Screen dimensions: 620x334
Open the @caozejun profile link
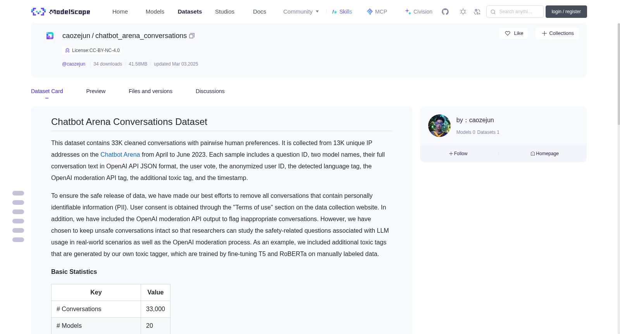[74, 64]
